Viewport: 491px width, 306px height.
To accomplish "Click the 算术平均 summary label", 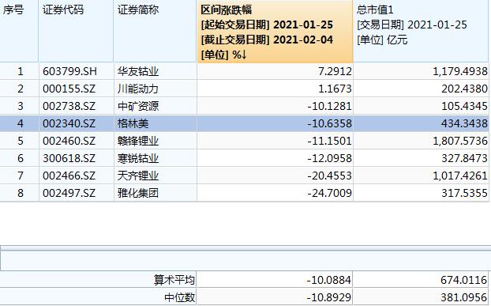I will [x=174, y=280].
